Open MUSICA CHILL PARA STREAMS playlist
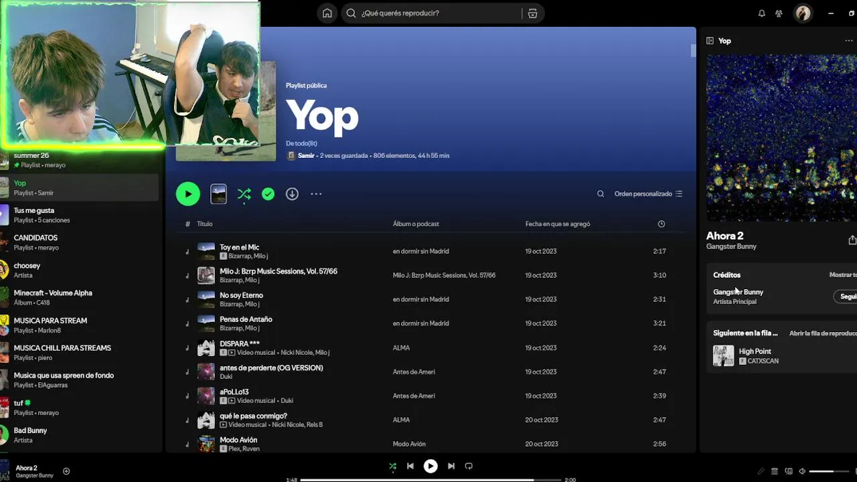Screen dimensions: 857x482 pyautogui.click(x=80, y=352)
